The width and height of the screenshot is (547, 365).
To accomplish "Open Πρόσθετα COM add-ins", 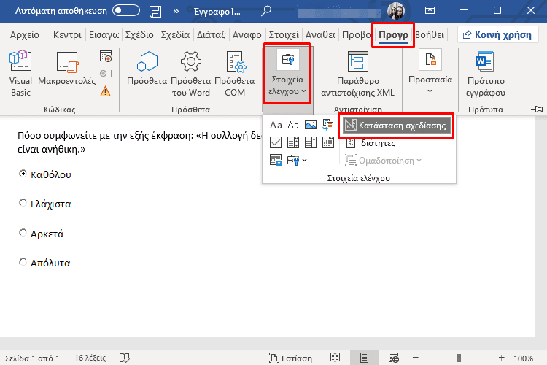I will click(x=234, y=73).
